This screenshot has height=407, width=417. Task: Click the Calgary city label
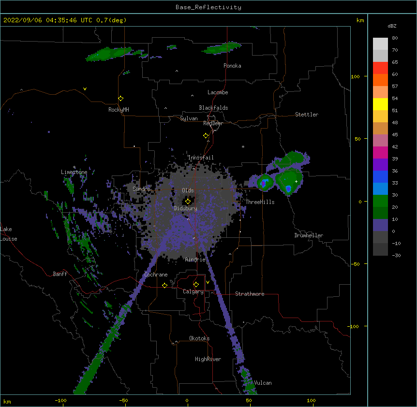point(193,291)
